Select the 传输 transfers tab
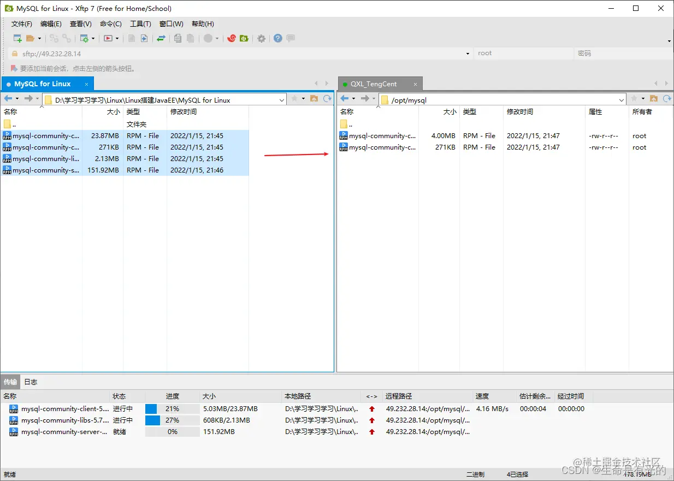 point(10,382)
